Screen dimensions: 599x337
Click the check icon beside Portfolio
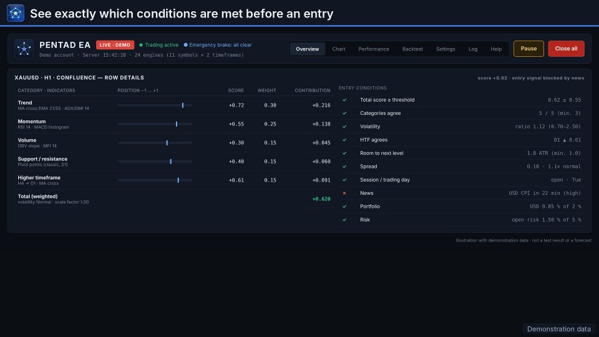[x=344, y=207]
